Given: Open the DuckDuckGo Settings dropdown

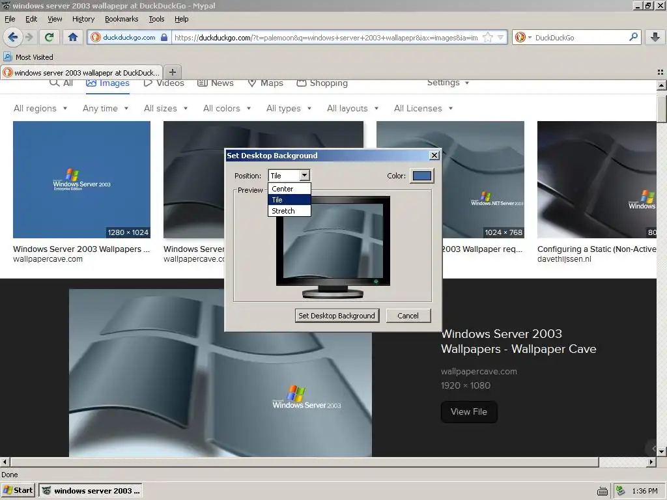Looking at the screenshot, I should [448, 83].
